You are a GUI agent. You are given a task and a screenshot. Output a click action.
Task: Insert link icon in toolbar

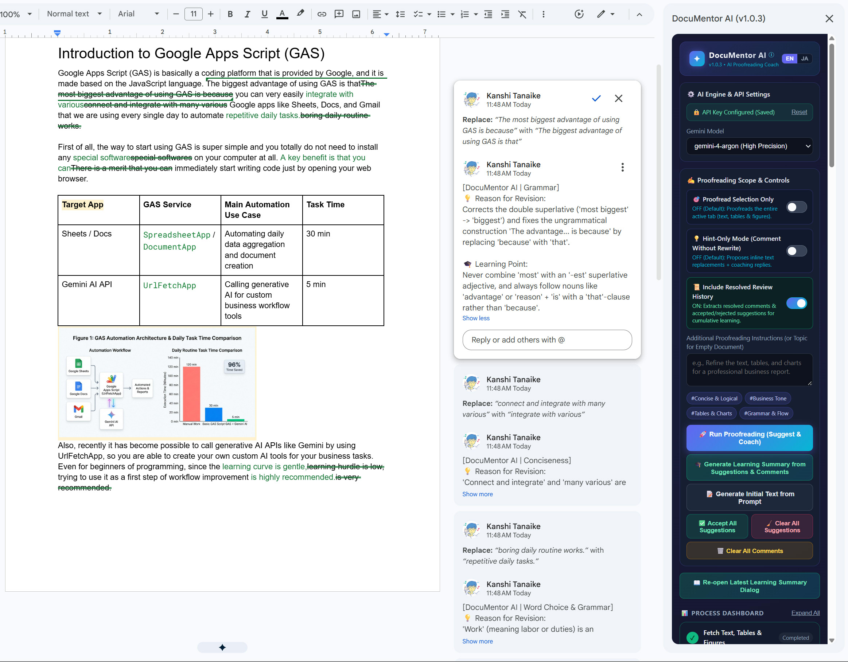click(322, 14)
